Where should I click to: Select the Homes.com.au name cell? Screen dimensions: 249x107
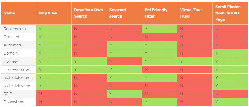coord(19,69)
